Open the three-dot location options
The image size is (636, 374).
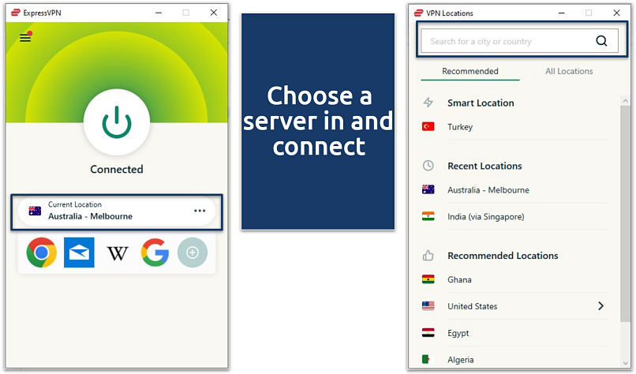(x=200, y=211)
